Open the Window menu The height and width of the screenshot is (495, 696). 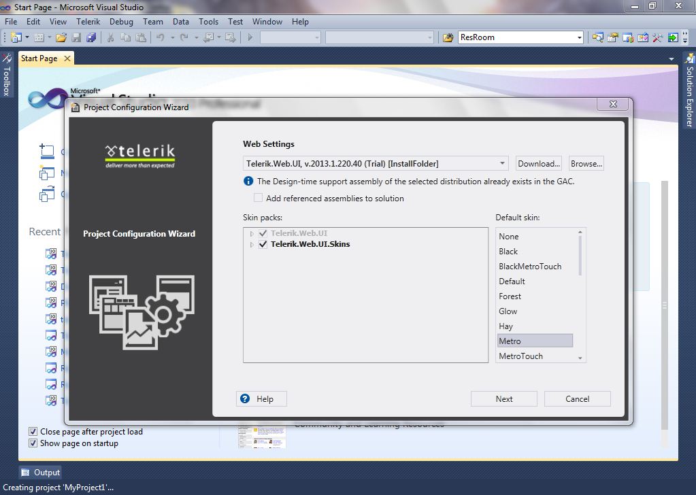pyautogui.click(x=267, y=22)
